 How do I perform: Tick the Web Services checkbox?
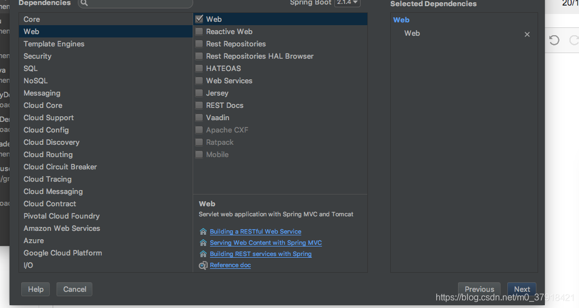(199, 80)
